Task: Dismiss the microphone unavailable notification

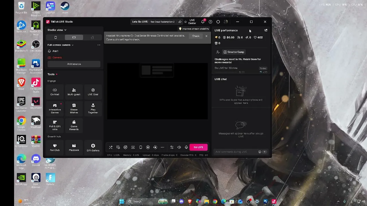Action: (206, 36)
